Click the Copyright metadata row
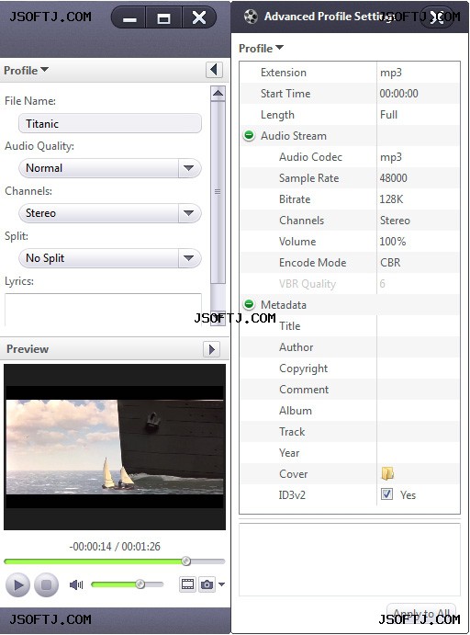 [x=350, y=369]
